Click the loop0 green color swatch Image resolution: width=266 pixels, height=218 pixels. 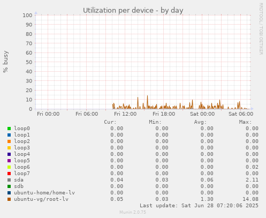tap(9, 129)
